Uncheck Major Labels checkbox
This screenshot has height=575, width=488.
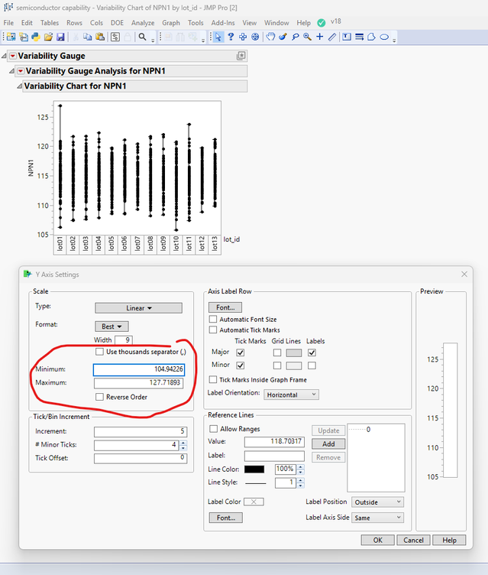click(x=312, y=352)
